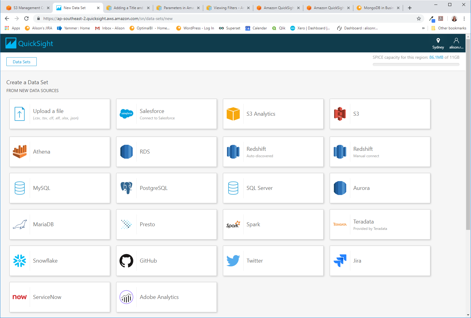The image size is (471, 318).
Task: Switch to the MongoDB in Business tab
Action: (378, 8)
